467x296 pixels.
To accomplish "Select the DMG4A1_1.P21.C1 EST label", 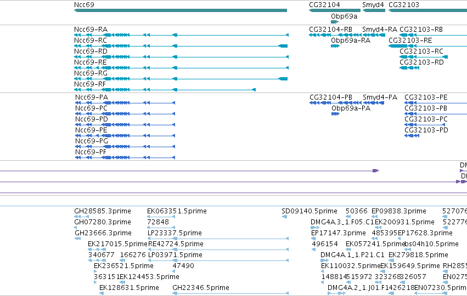I will click(352, 255).
